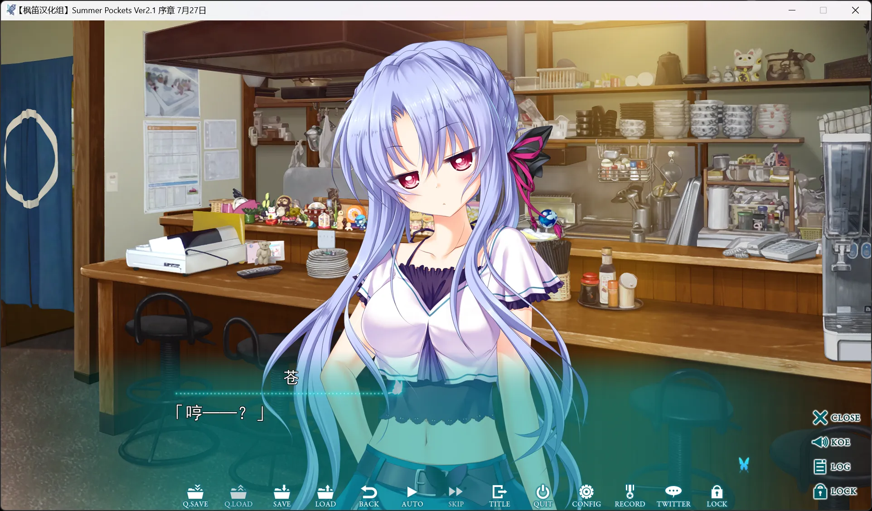Viewport: 872px width, 511px height.
Task: Rewind text with the BACK icon
Action: pos(369,496)
